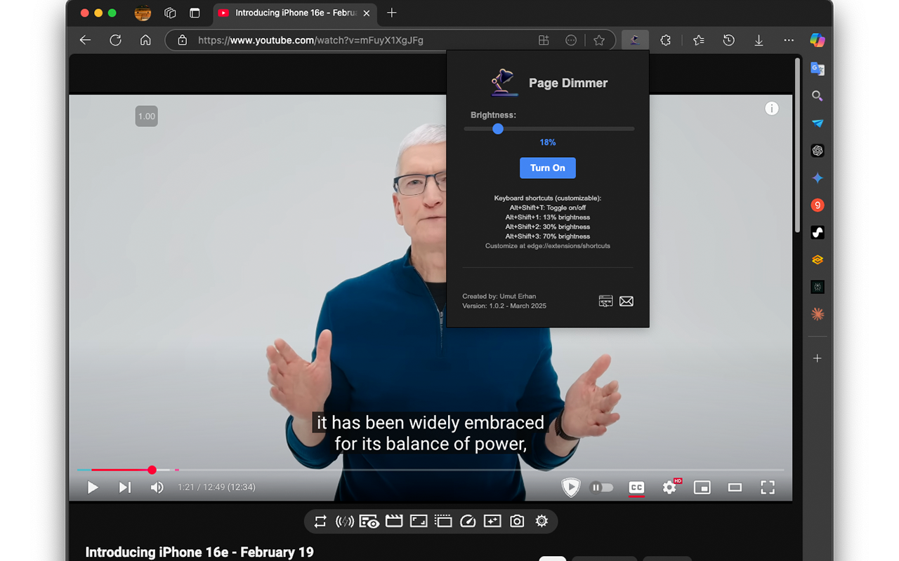Click the 1.00 speed indicator overlay
The height and width of the screenshot is (561, 899).
tap(147, 116)
